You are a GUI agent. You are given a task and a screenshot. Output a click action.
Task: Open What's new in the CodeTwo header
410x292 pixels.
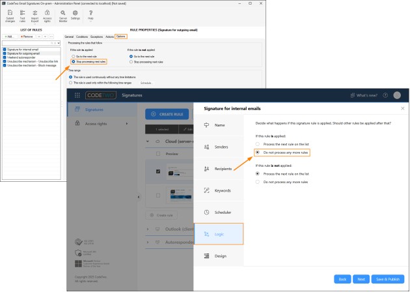[364, 95]
